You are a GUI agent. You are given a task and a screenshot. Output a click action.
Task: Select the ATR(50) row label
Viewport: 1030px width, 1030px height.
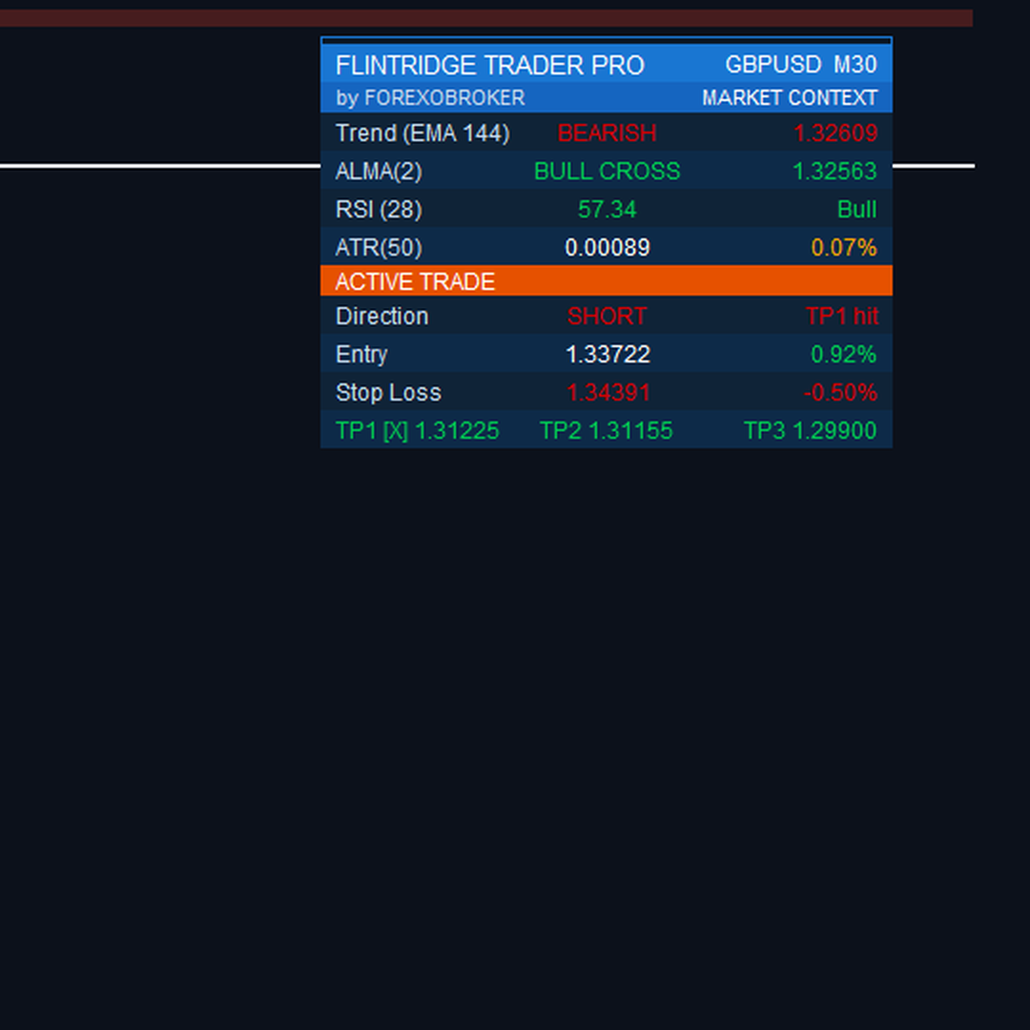379,248
